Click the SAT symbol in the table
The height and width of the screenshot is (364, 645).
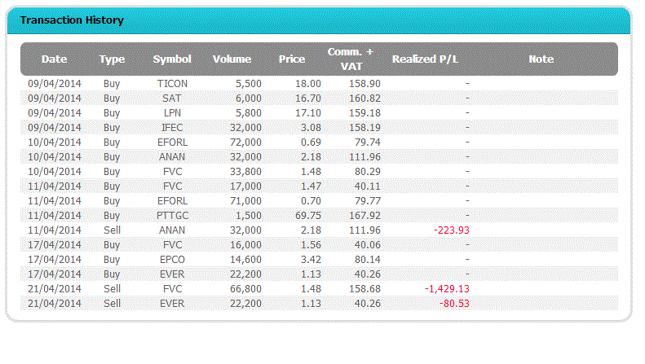(x=172, y=98)
